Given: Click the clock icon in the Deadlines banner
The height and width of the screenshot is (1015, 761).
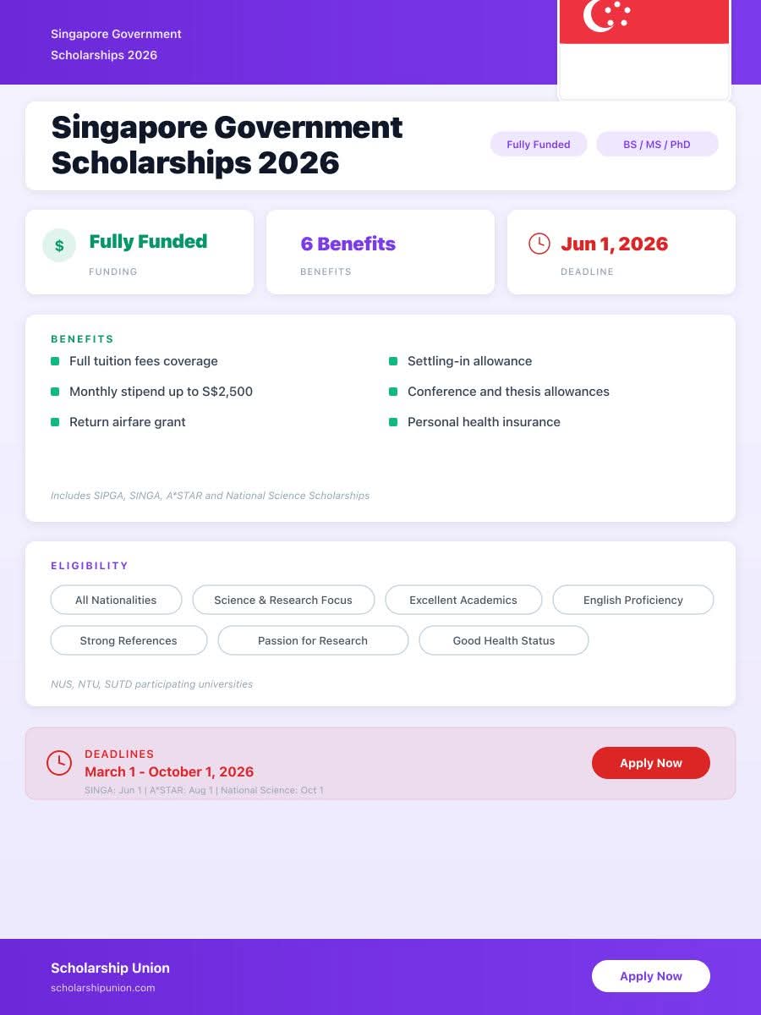Looking at the screenshot, I should pyautogui.click(x=59, y=762).
